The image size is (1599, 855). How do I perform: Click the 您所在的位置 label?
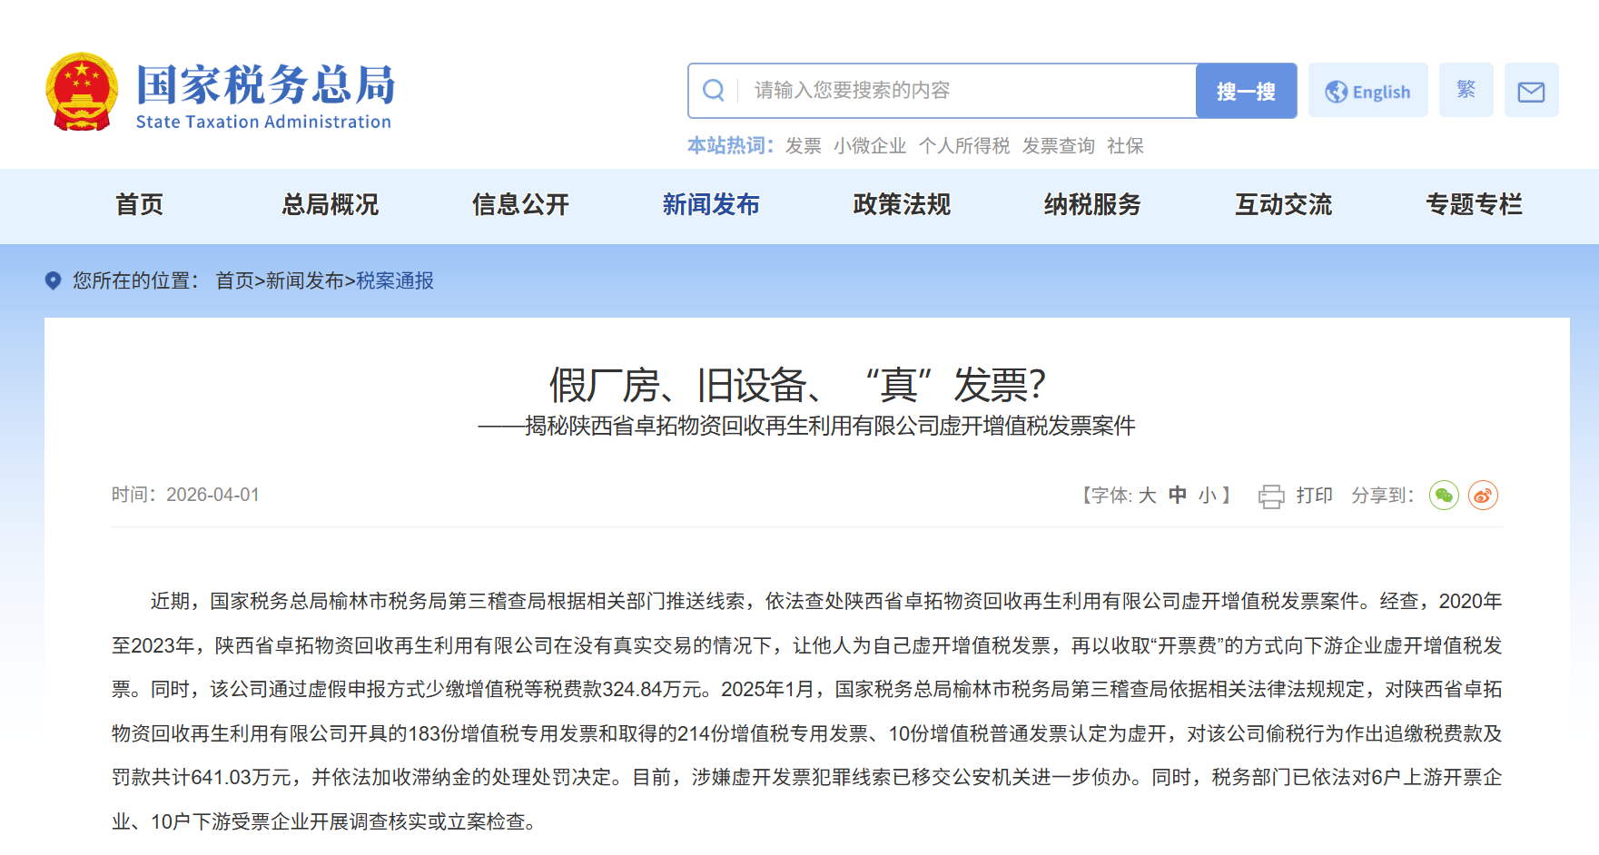click(135, 280)
